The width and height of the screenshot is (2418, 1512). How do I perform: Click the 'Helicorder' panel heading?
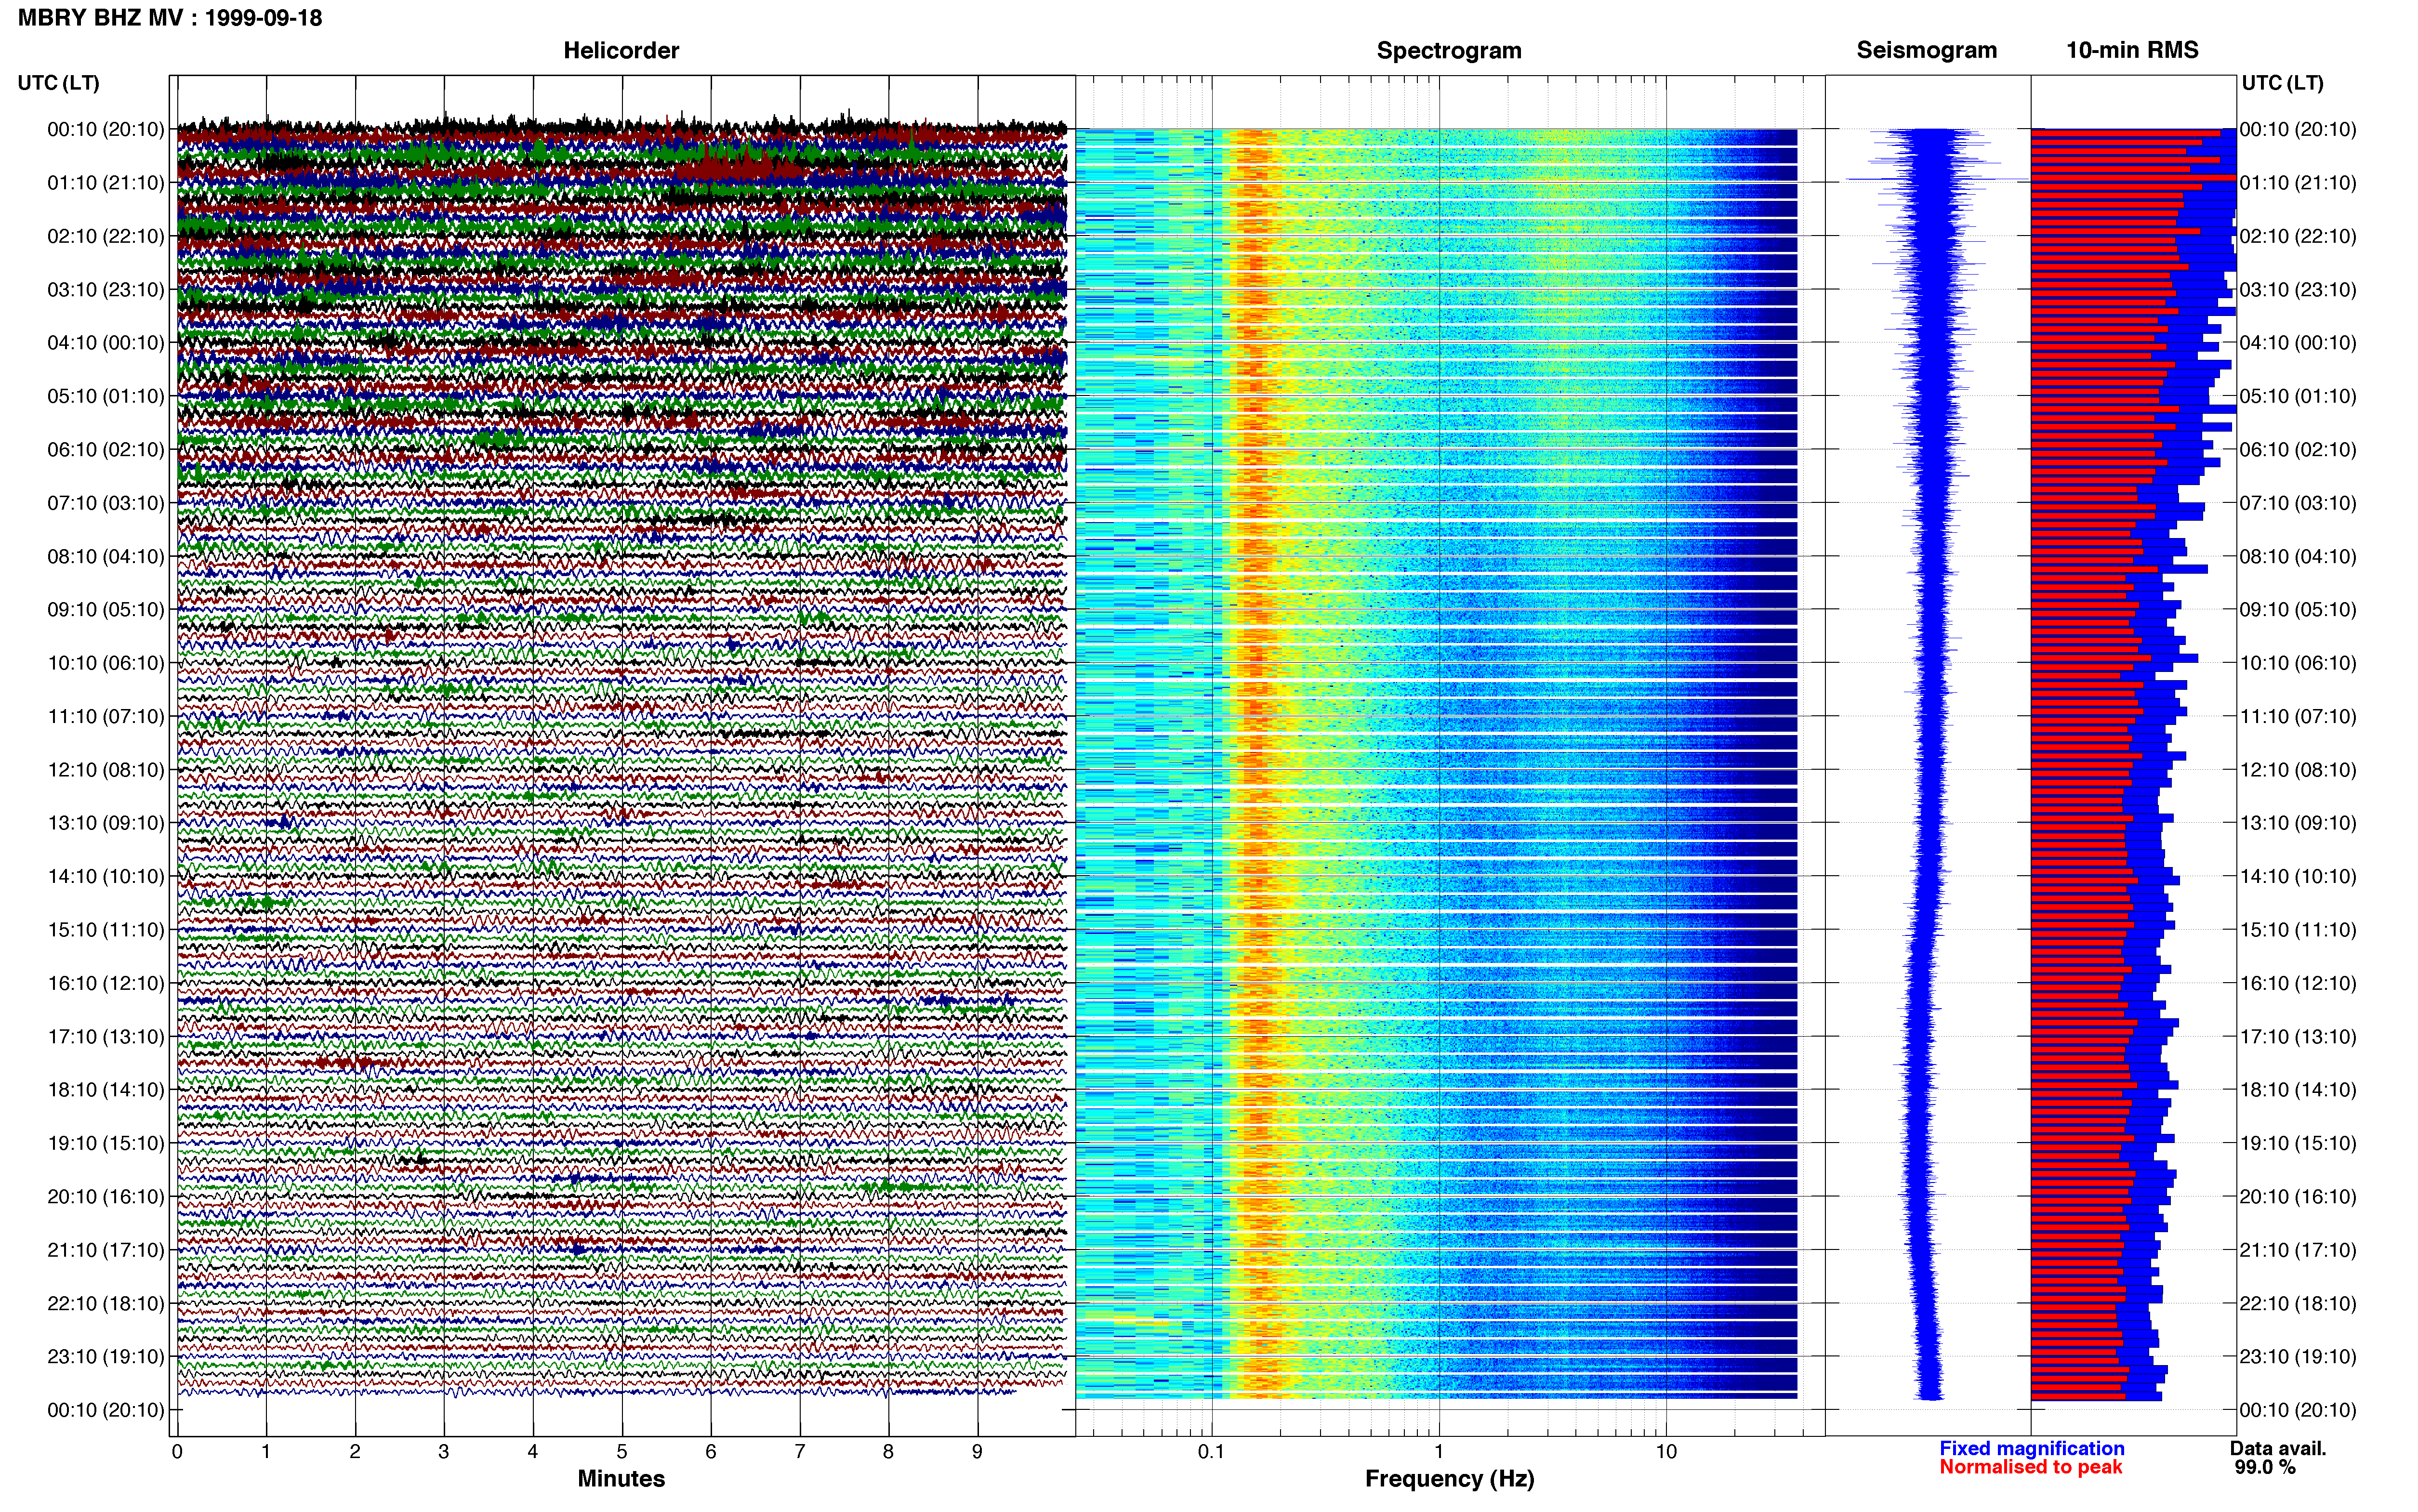tap(621, 51)
